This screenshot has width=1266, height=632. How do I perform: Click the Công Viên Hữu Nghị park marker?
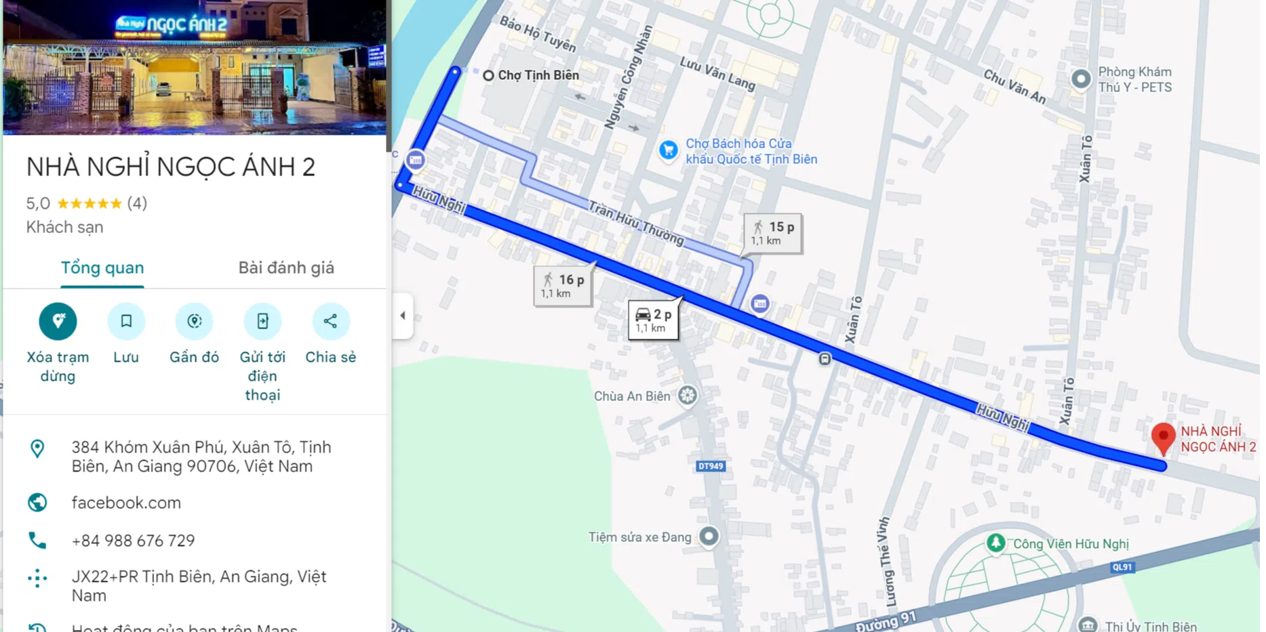[995, 543]
